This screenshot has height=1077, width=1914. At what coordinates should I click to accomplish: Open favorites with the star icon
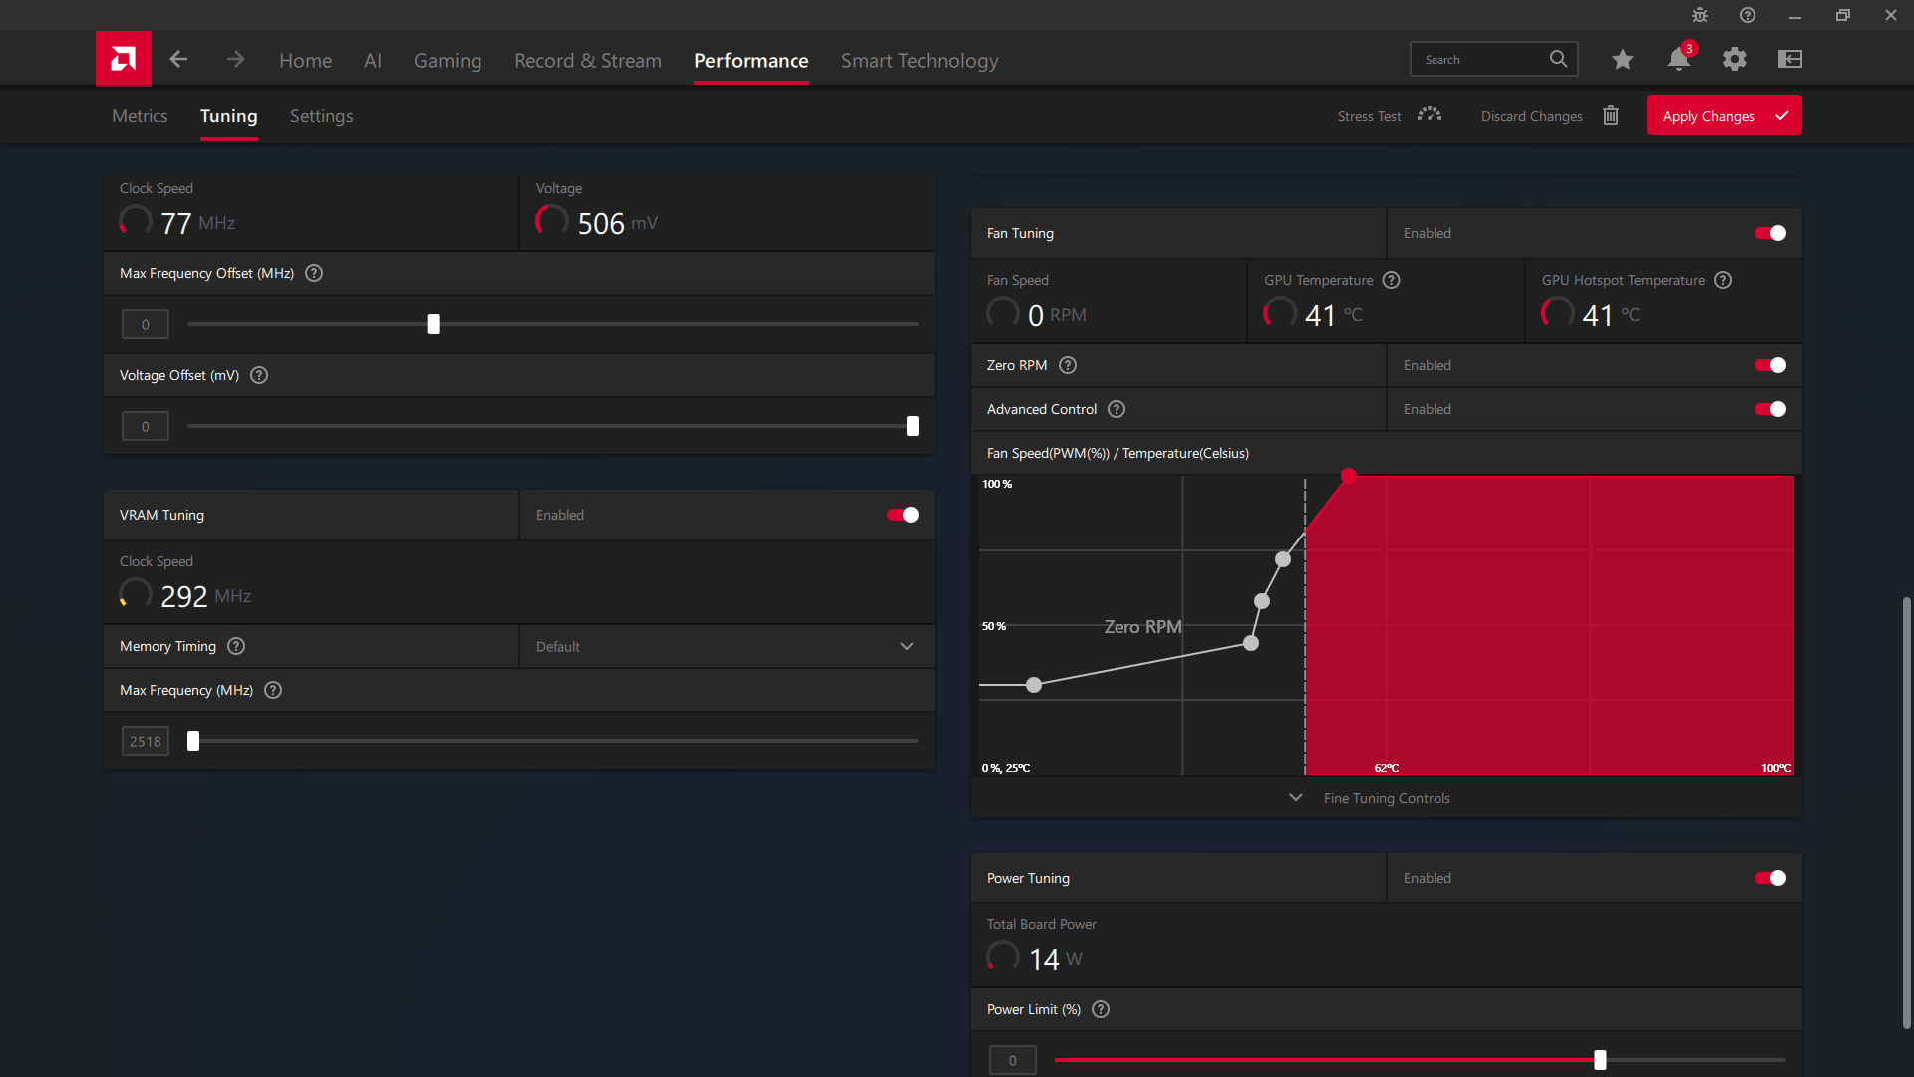click(x=1622, y=59)
